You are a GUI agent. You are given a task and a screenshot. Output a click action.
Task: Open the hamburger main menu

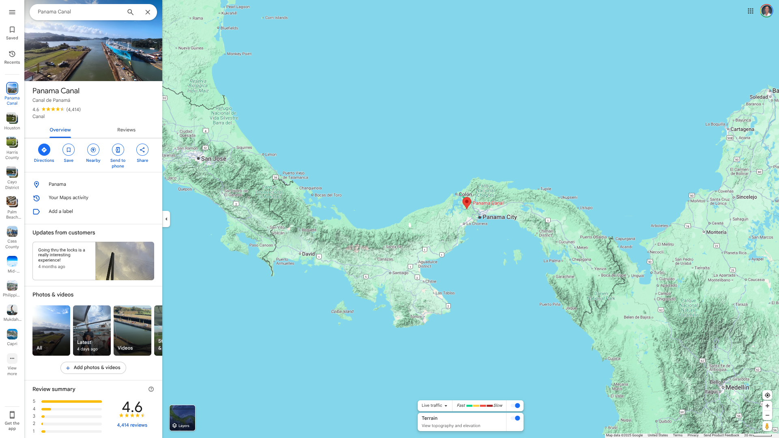[12, 12]
